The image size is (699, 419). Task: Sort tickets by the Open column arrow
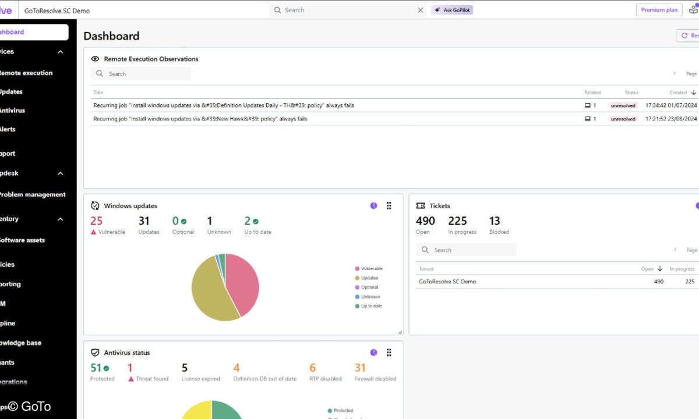[x=660, y=269]
